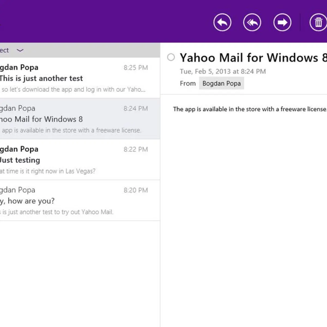327x327 pixels.
Task: Click the Reply All double-arrow icon
Action: (252, 22)
